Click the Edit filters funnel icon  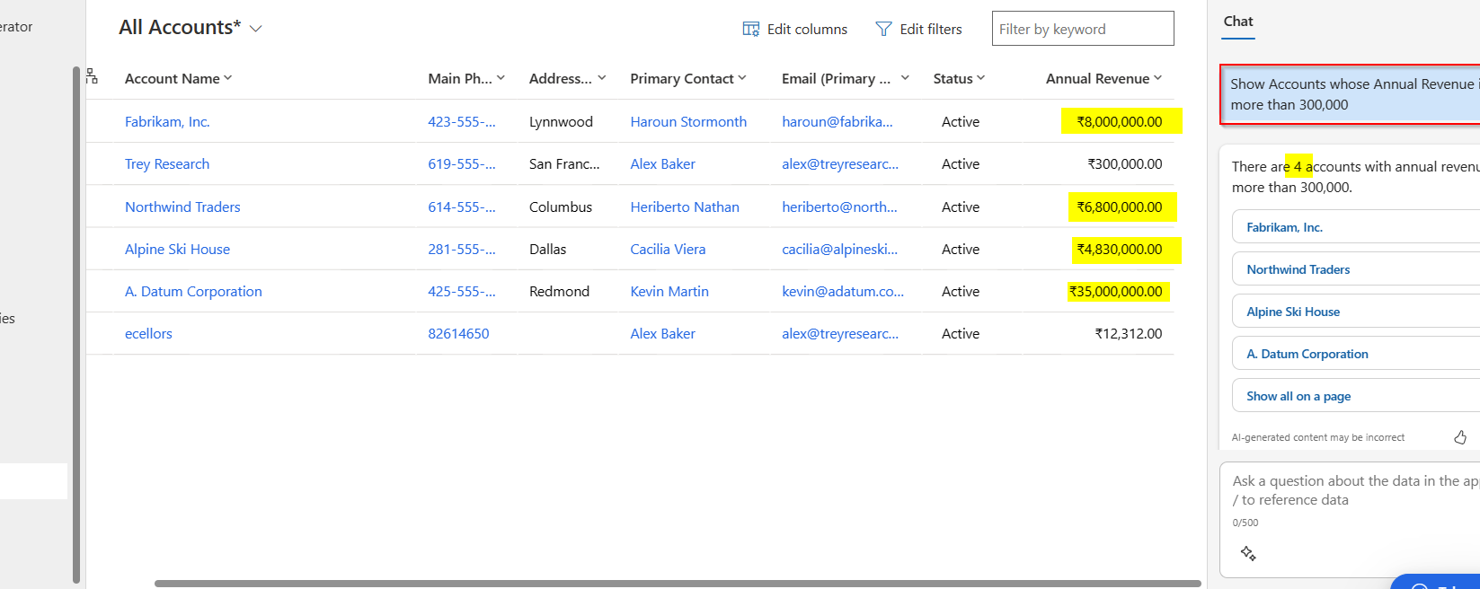click(883, 30)
